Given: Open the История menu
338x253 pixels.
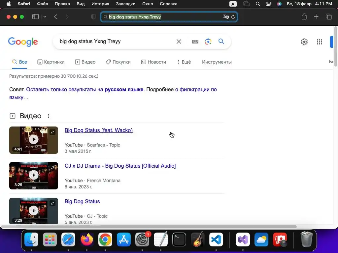Looking at the screenshot, I should tap(100, 4).
